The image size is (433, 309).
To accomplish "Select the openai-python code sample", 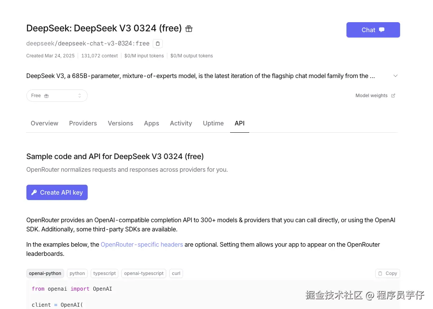I will 45,273.
